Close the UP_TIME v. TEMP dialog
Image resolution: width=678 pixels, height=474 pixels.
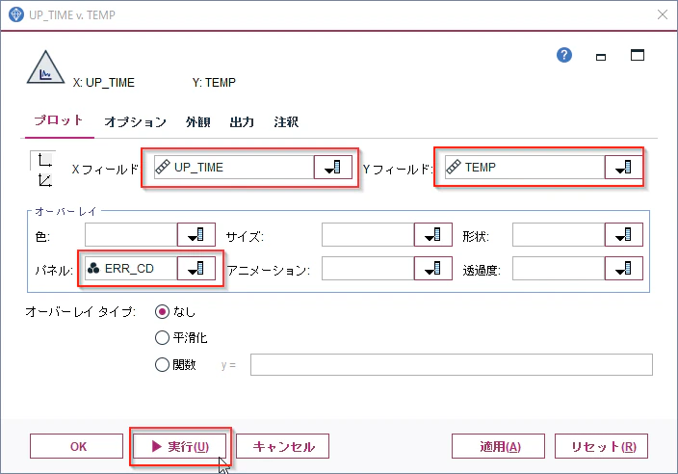pos(662,14)
